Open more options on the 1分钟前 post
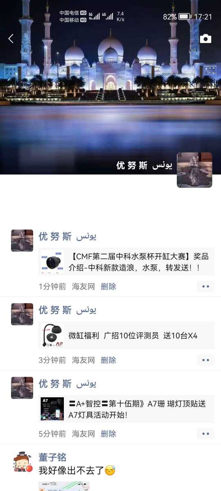This screenshot has width=221, height=491. [205, 286]
